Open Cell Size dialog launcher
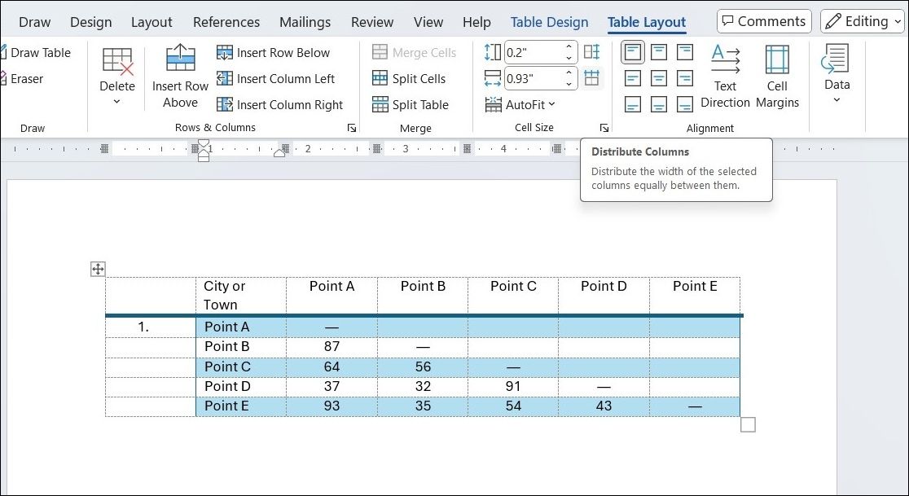 point(604,128)
